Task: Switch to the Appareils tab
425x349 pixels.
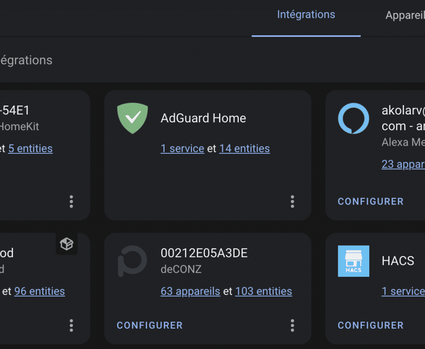Action: [405, 15]
